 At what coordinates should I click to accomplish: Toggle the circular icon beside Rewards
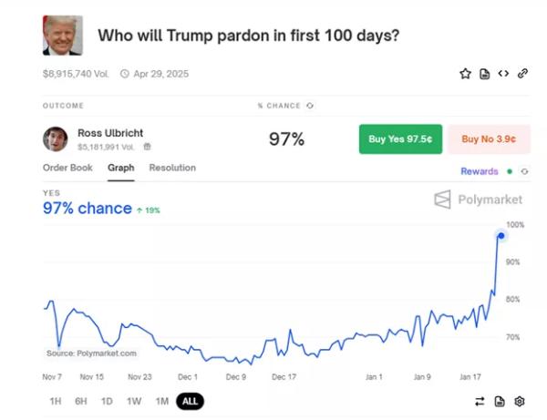click(x=524, y=171)
